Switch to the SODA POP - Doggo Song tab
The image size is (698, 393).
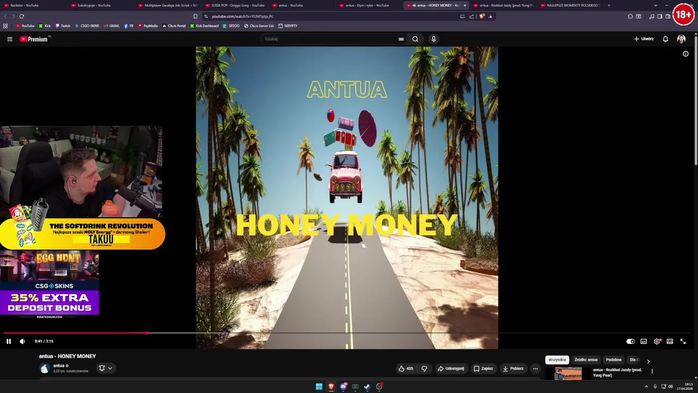point(234,5)
